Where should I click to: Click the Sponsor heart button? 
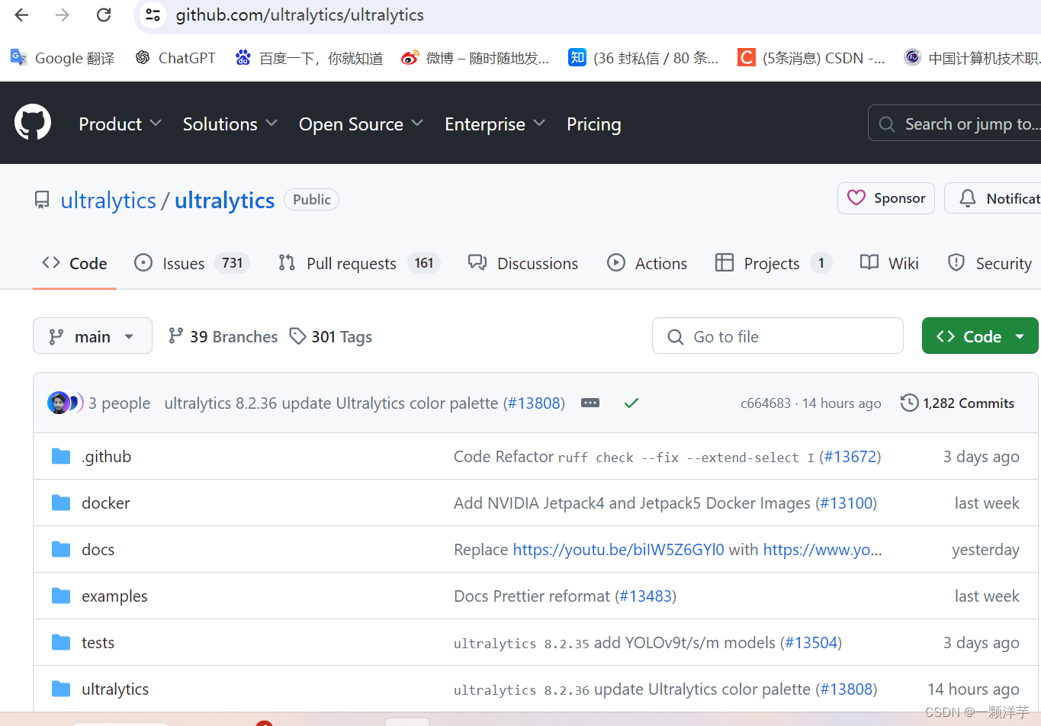click(885, 198)
